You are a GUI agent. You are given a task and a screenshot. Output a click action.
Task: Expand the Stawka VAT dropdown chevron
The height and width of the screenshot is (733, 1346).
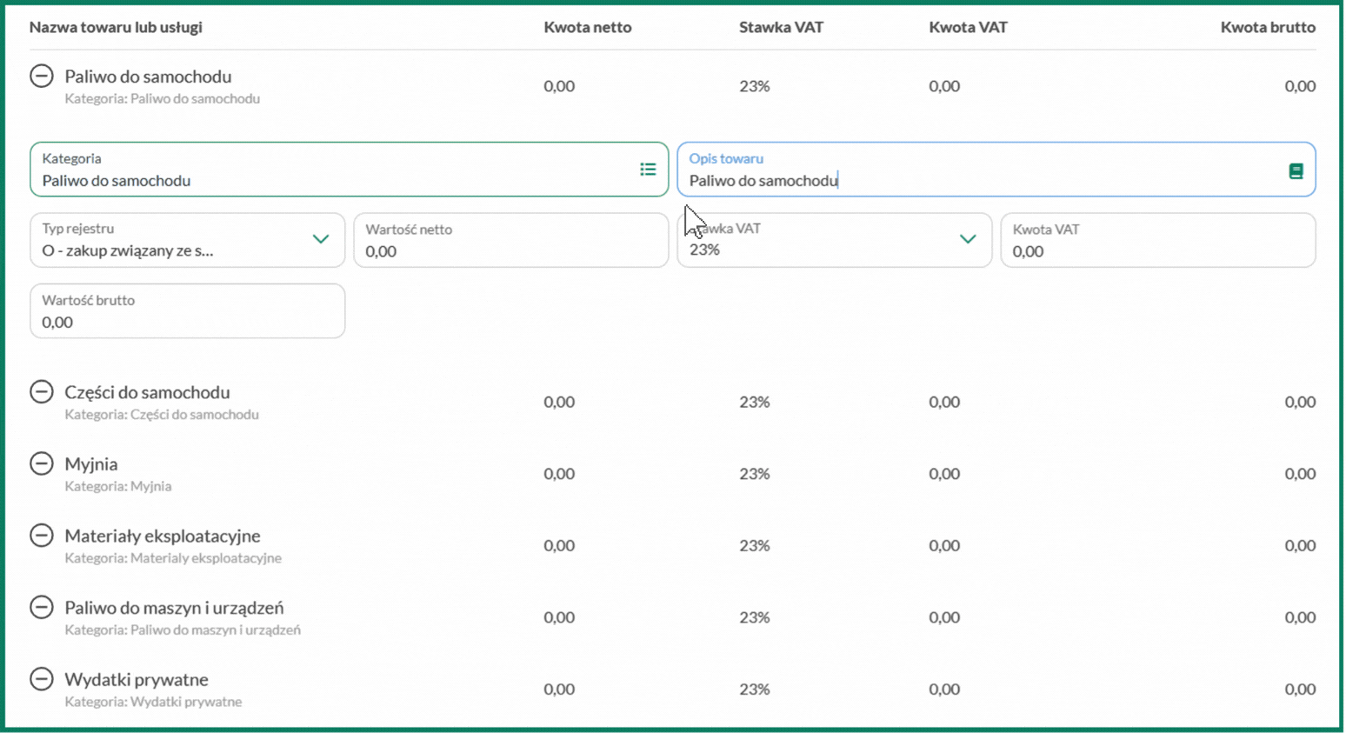click(x=968, y=239)
